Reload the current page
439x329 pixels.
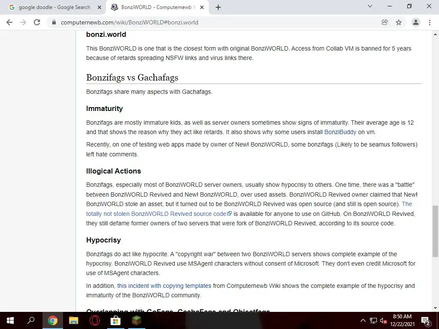37,22
